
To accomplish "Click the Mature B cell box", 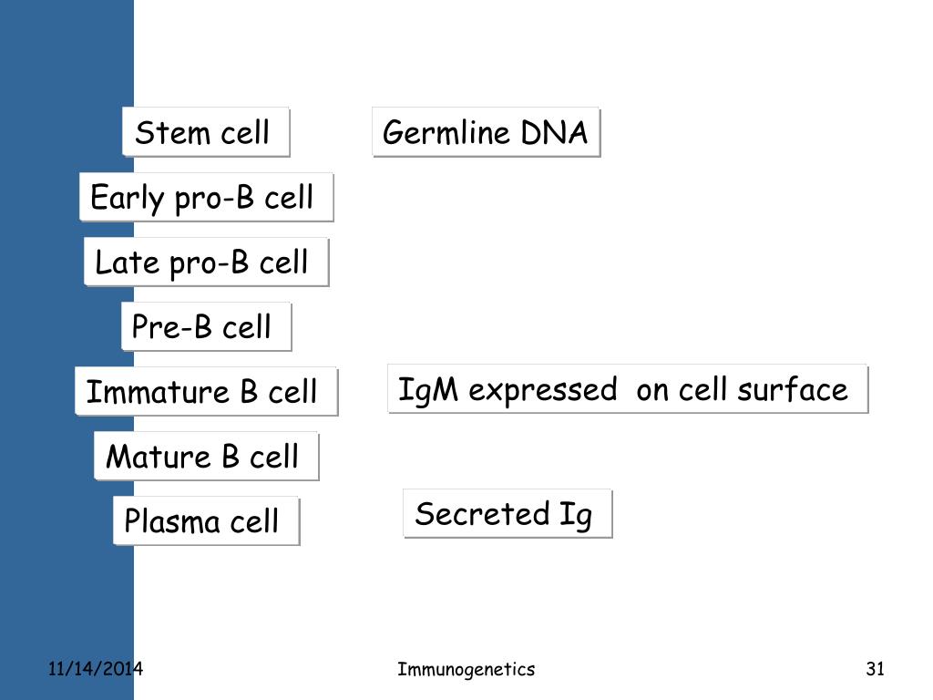I will (x=207, y=456).
